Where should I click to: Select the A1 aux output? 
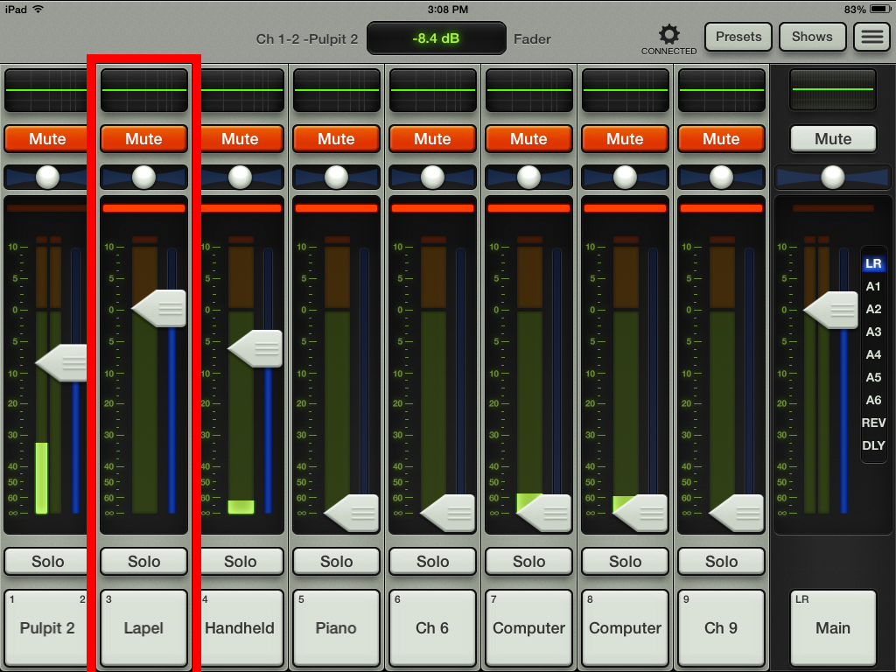pos(873,286)
